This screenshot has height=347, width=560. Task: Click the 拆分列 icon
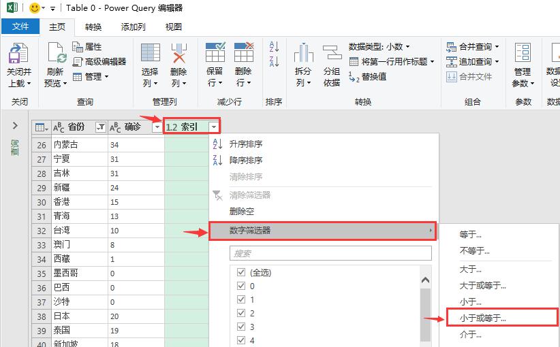tap(303, 54)
